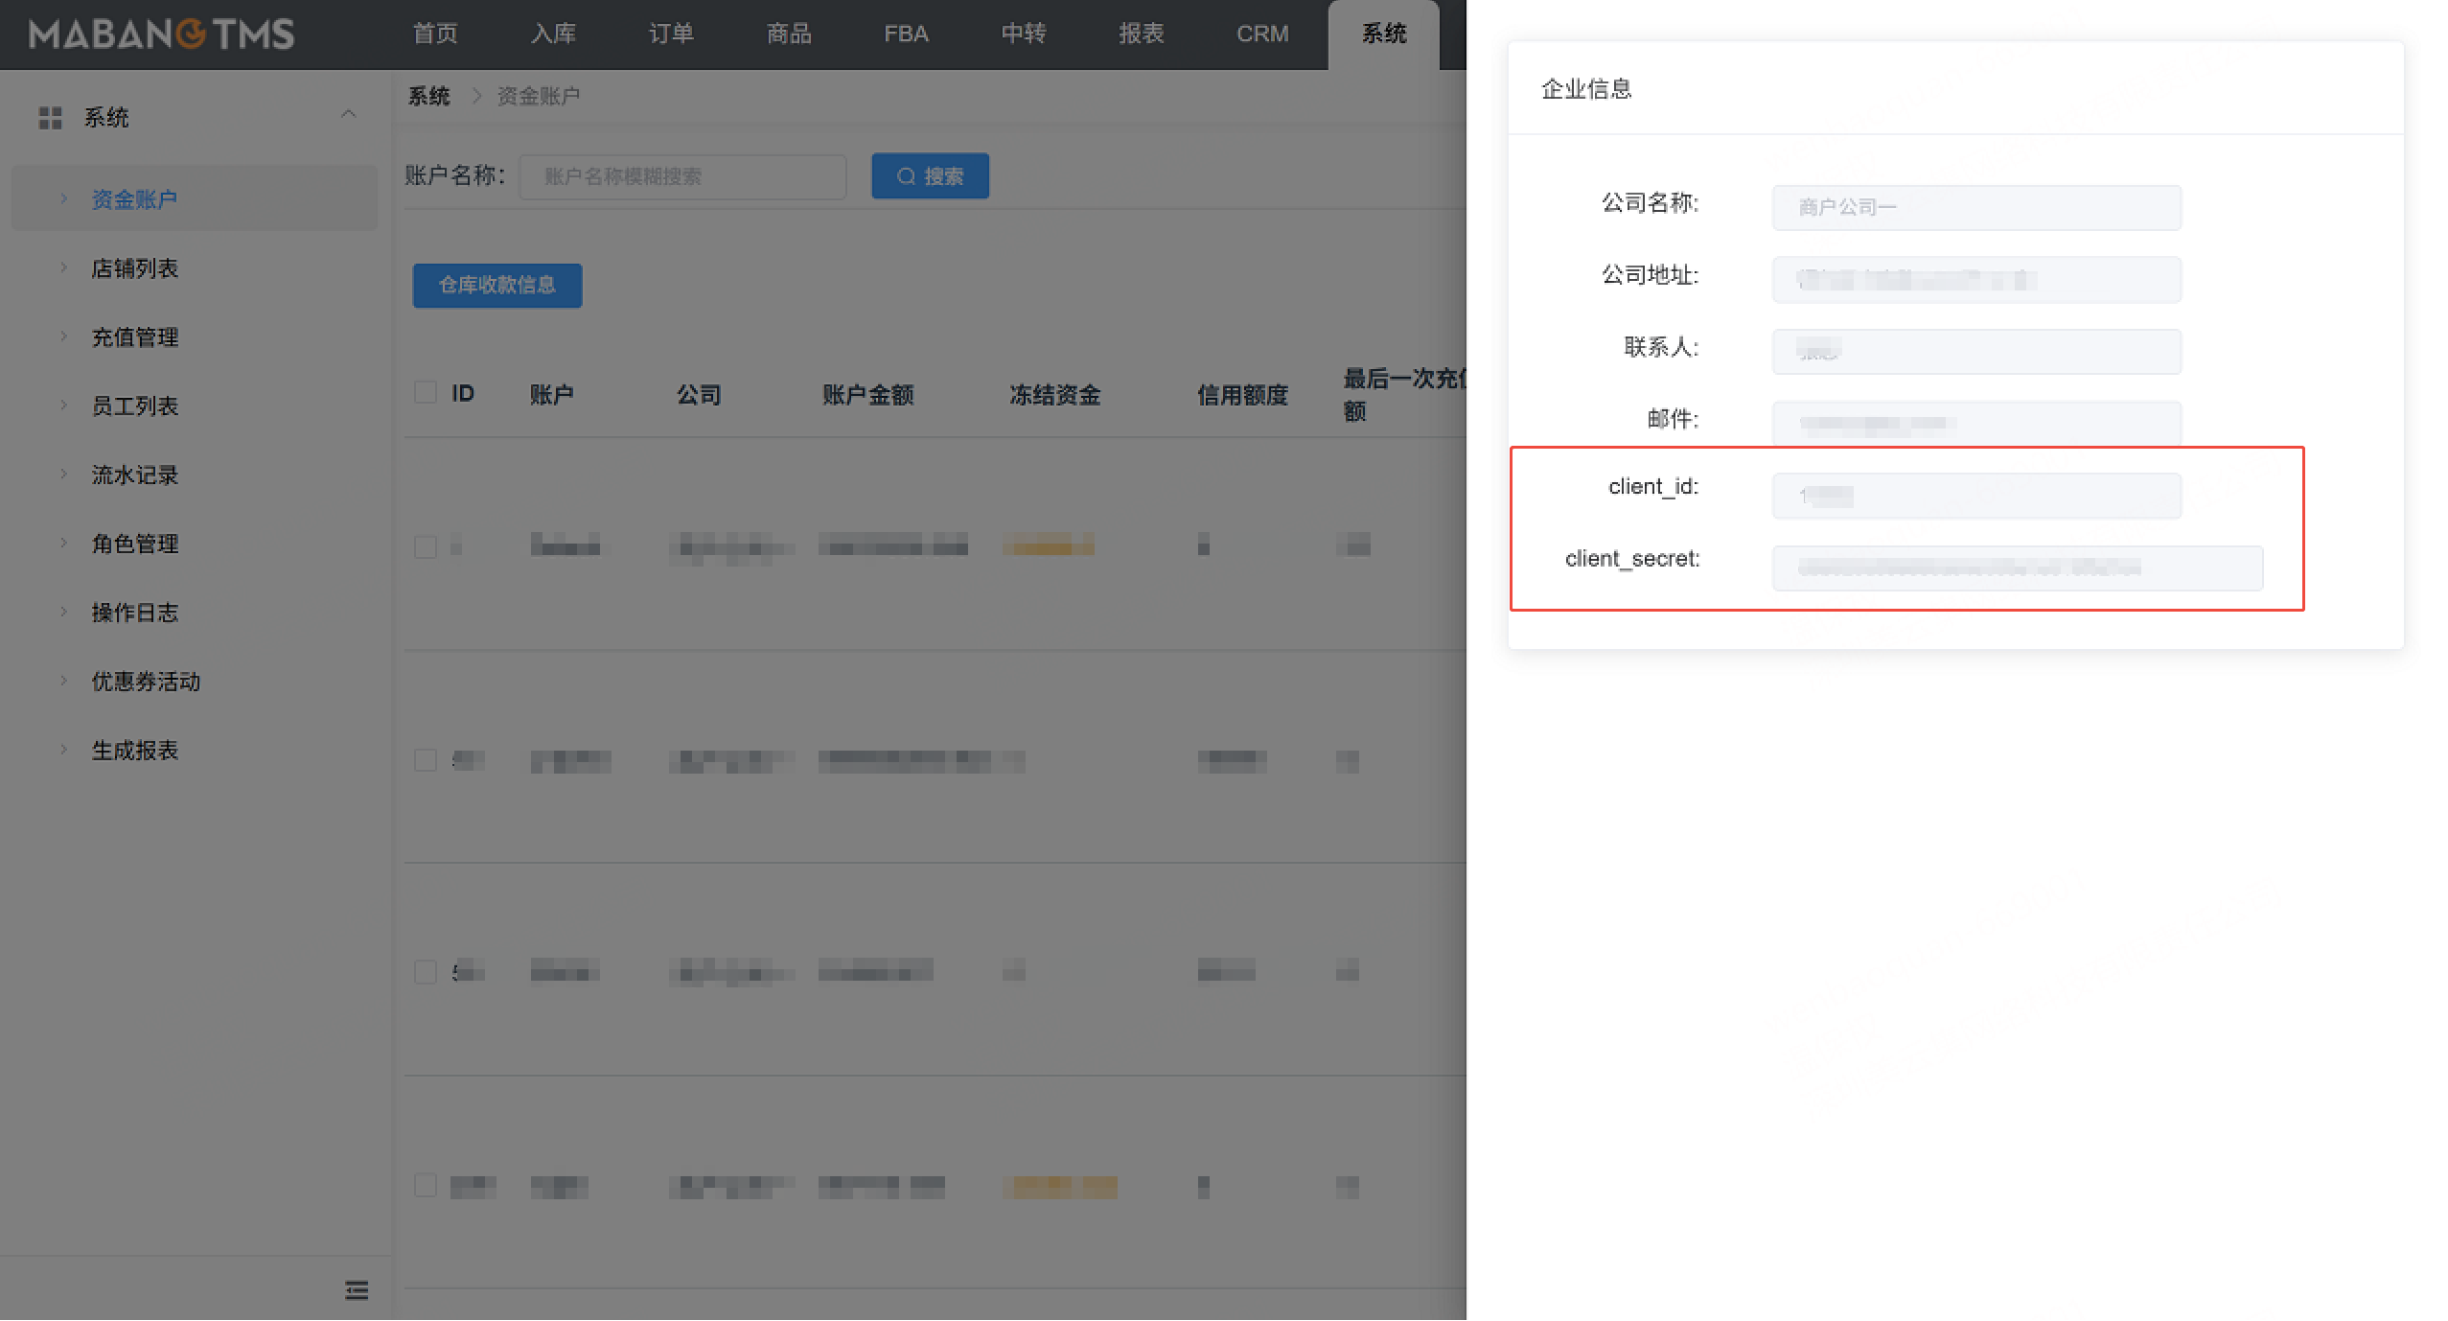
Task: Click the 公司地址 input field
Action: (1976, 280)
